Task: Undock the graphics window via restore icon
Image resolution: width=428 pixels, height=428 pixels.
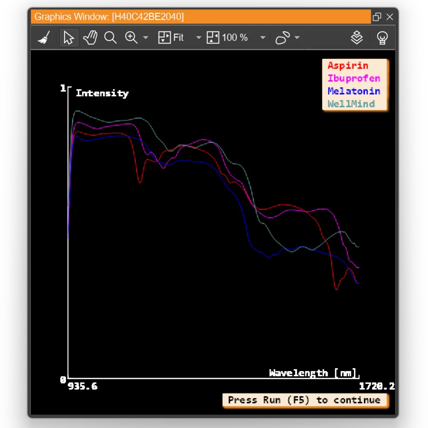Action: (x=377, y=17)
